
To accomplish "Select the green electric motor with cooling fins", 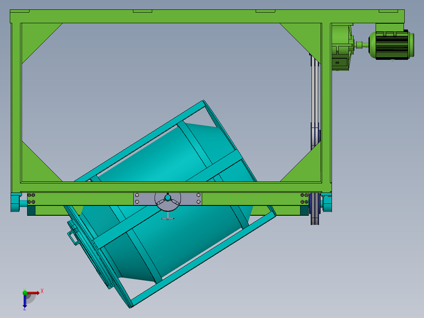I will click(392, 45).
